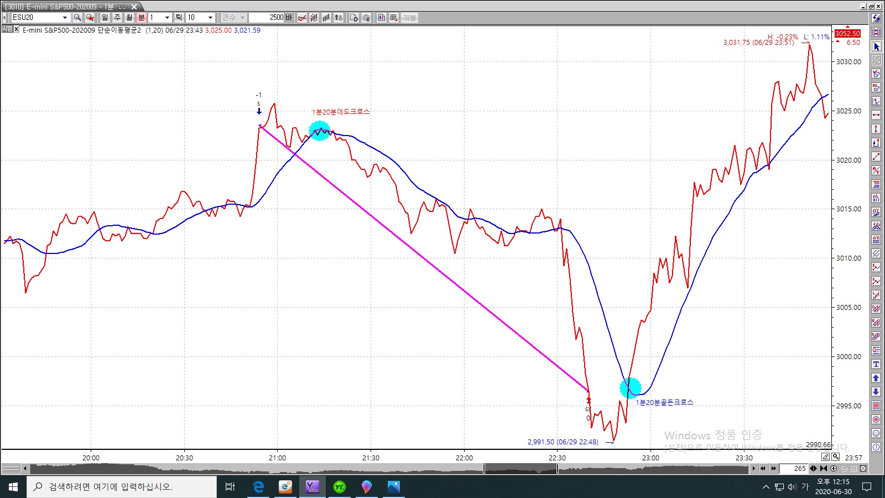This screenshot has height=498, width=885.
Task: Toggle the 분 (minute) period button
Action: pyautogui.click(x=141, y=18)
